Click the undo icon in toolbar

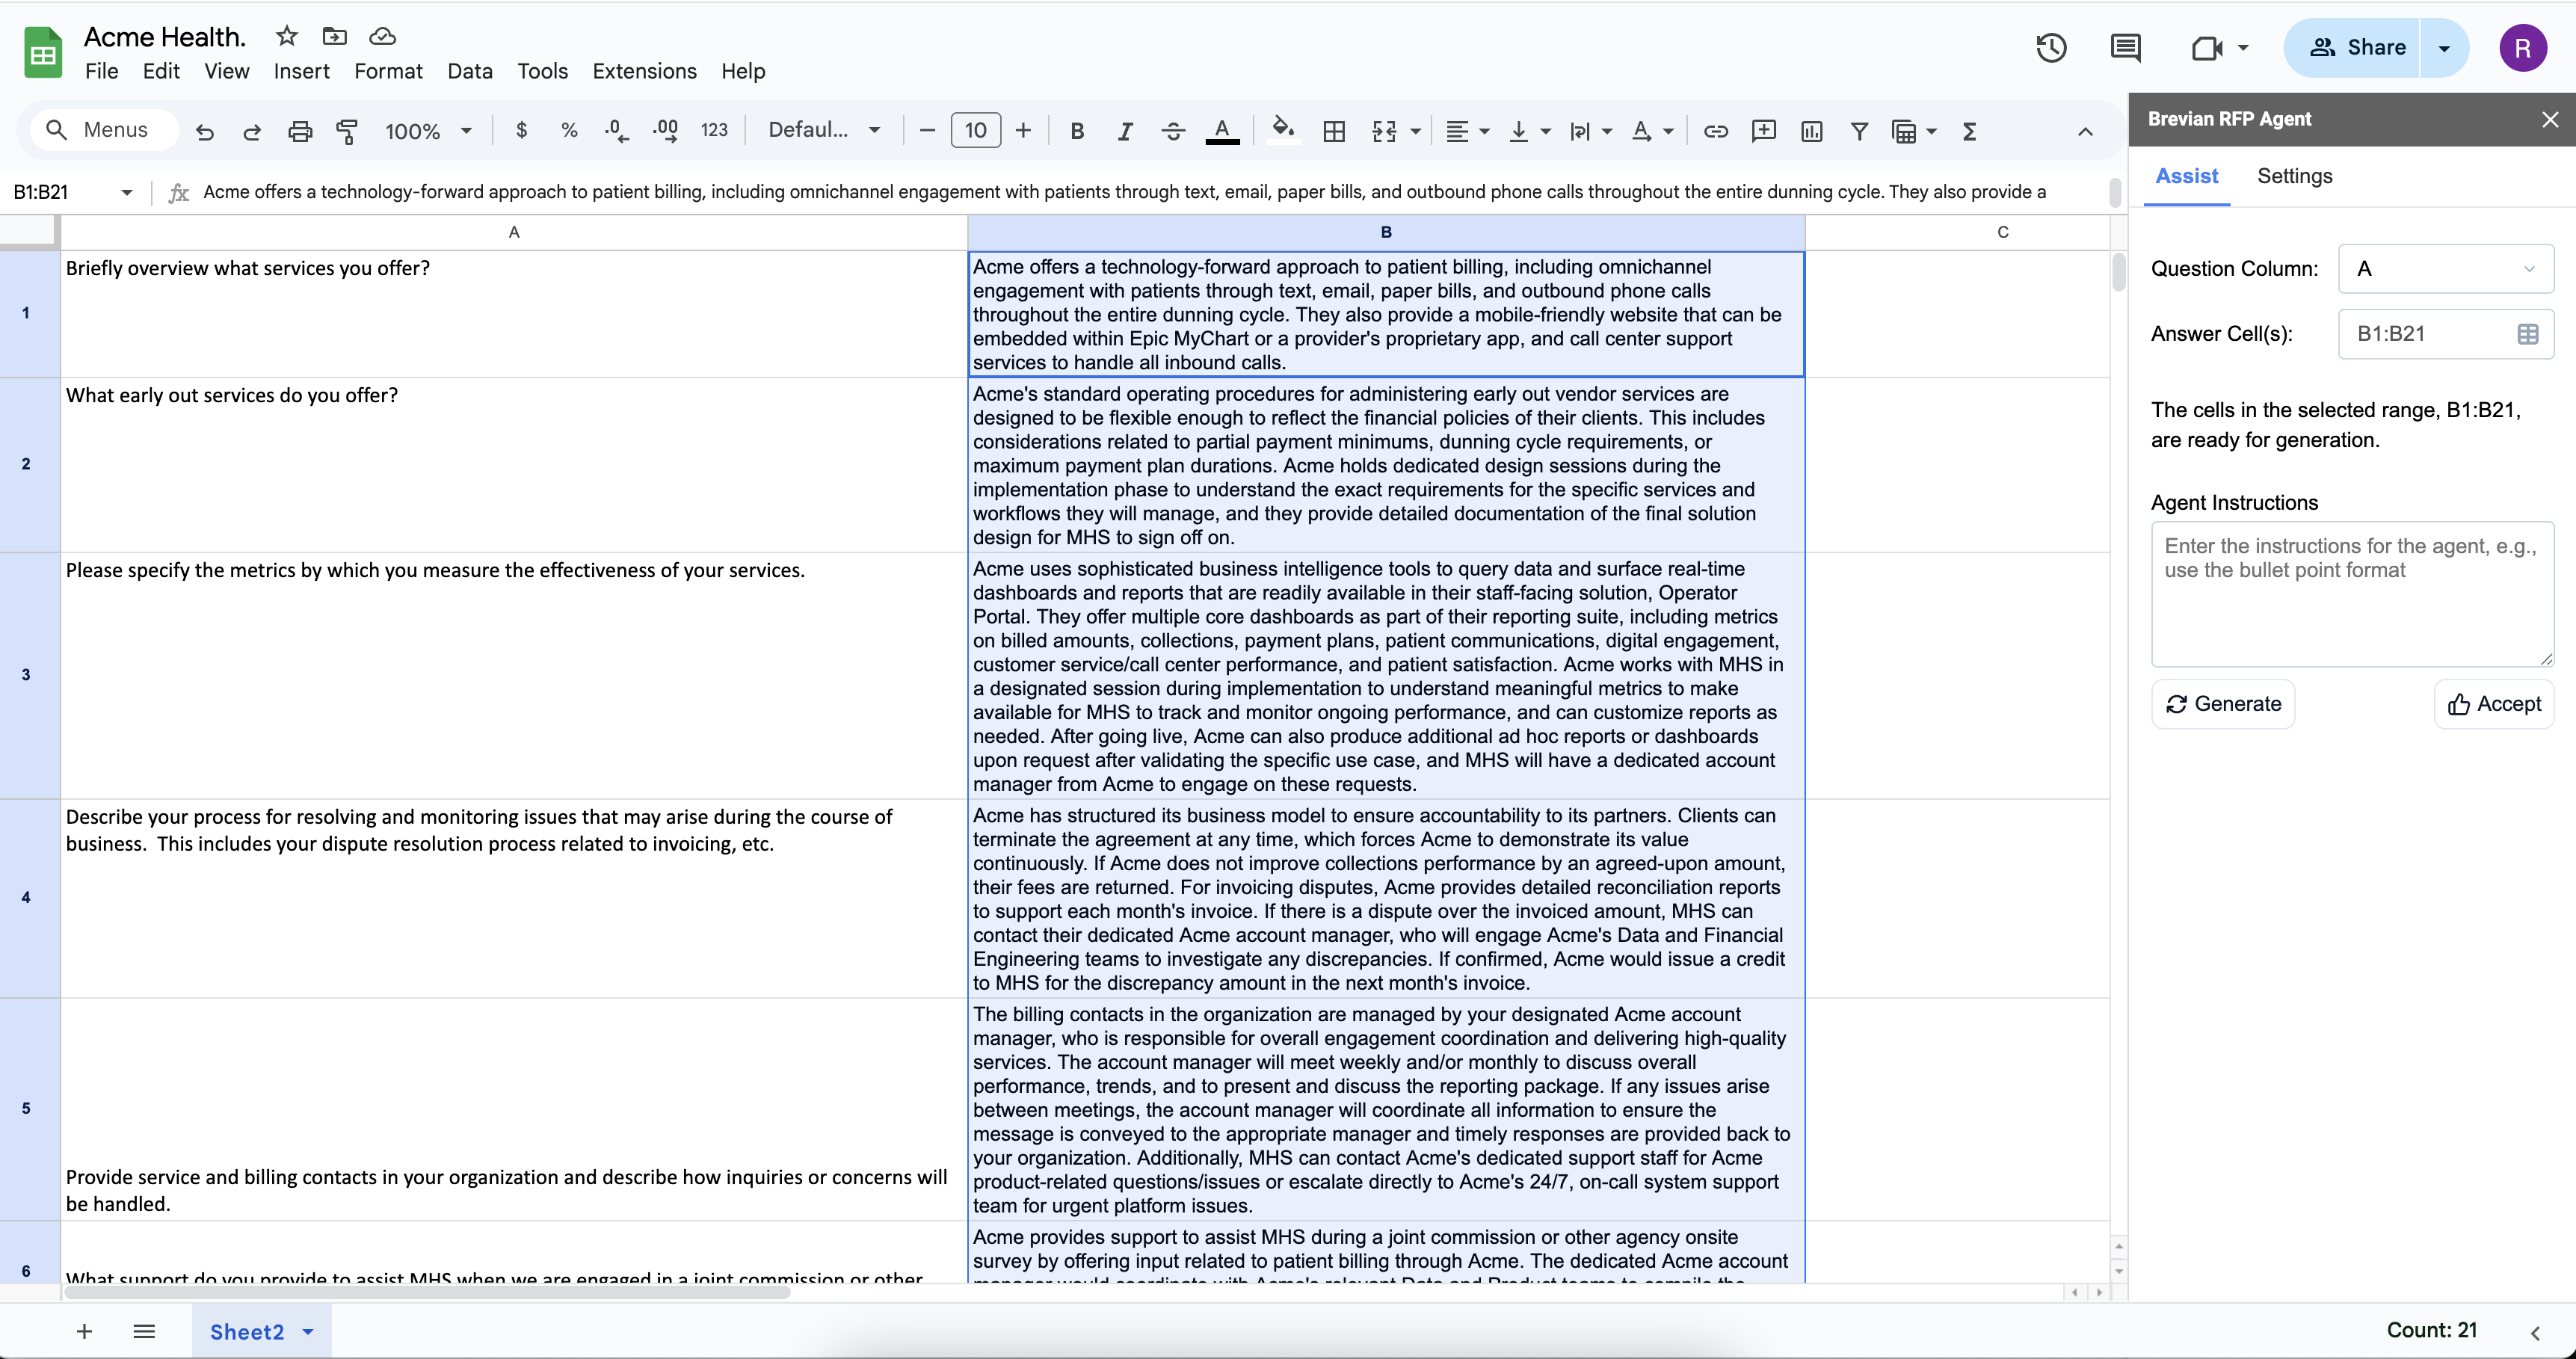[205, 131]
